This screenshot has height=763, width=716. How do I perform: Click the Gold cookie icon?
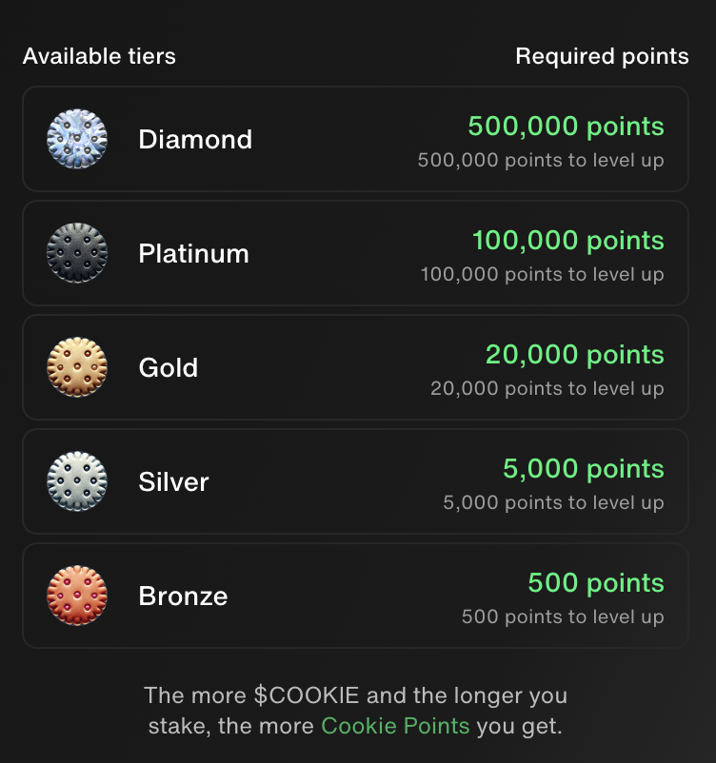pos(77,368)
